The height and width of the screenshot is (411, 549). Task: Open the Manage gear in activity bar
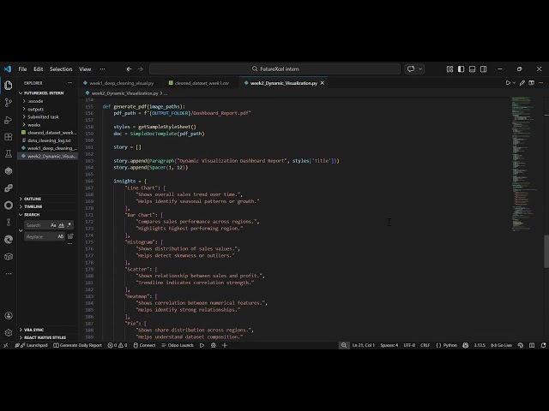click(9, 333)
